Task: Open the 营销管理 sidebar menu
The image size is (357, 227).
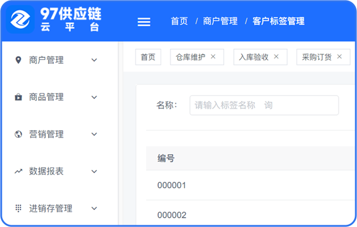Action: point(60,134)
